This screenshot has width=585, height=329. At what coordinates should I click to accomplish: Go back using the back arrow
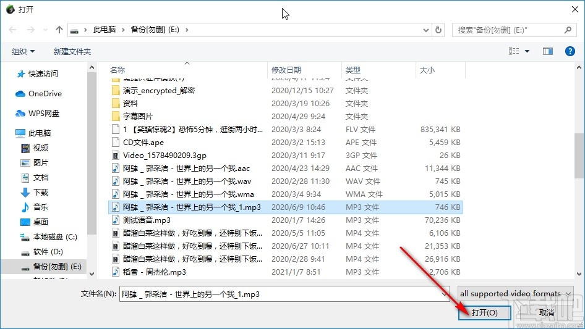click(12, 30)
